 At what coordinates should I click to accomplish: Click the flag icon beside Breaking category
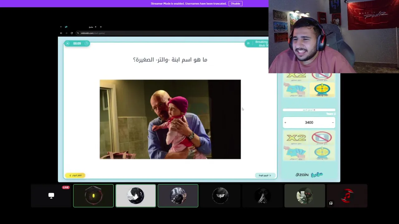click(x=248, y=44)
